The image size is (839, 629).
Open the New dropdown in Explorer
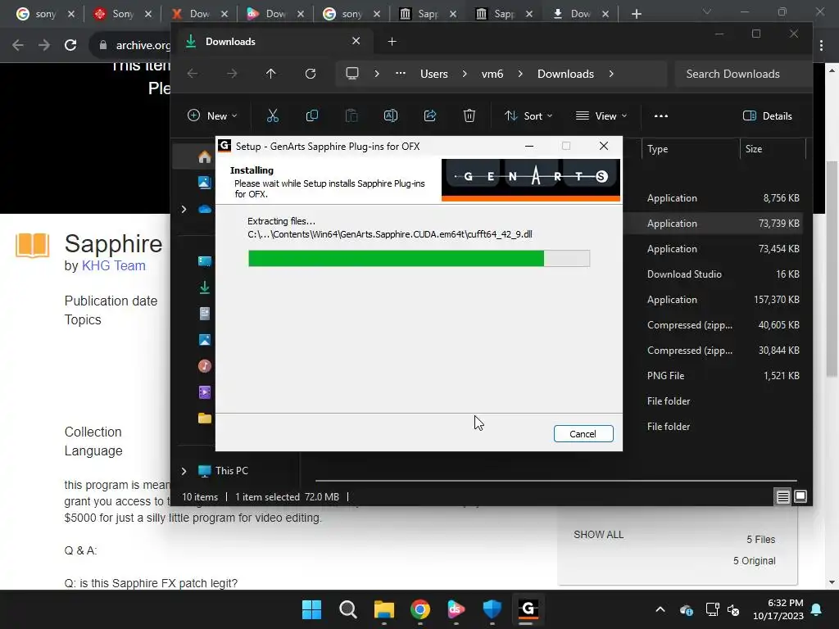click(212, 115)
